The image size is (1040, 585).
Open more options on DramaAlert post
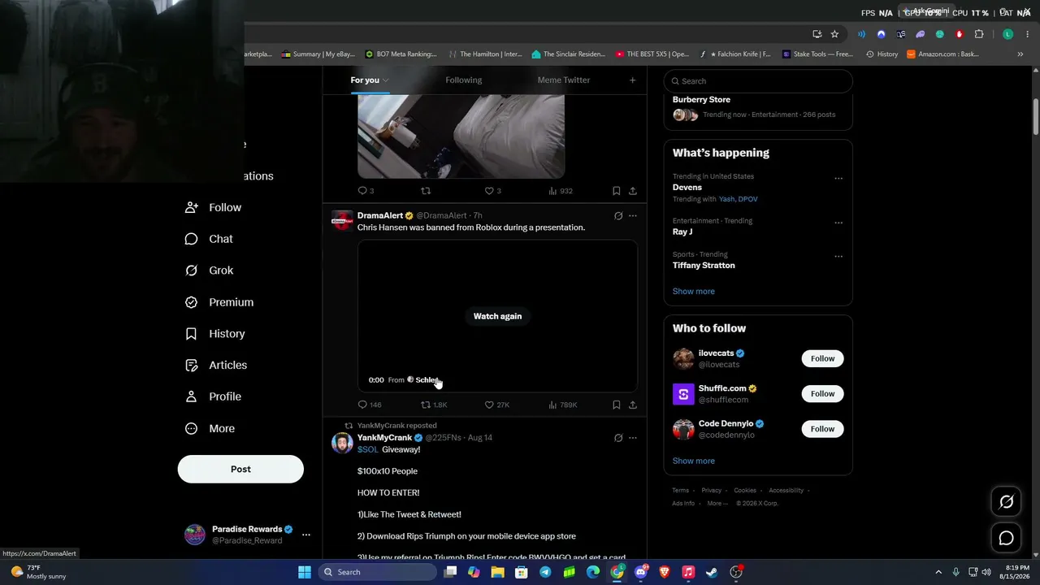633,215
